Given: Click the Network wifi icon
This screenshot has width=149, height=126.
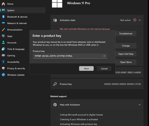Looking at the screenshot, I should pyautogui.click(x=3, y=23).
